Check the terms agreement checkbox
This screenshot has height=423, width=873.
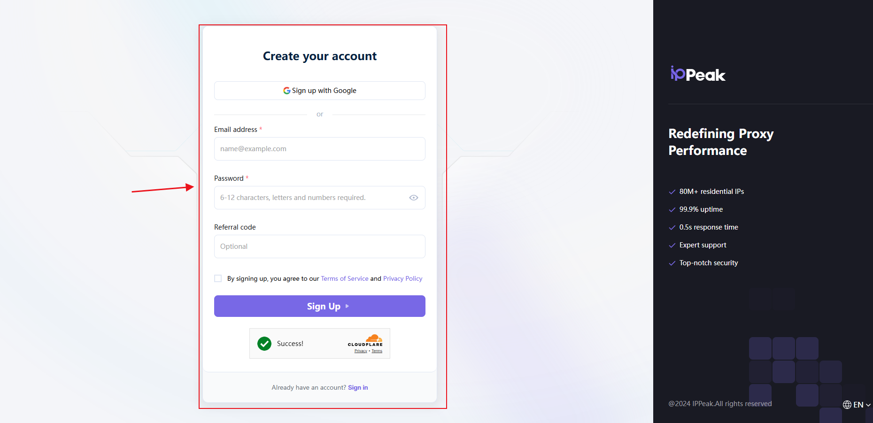218,278
